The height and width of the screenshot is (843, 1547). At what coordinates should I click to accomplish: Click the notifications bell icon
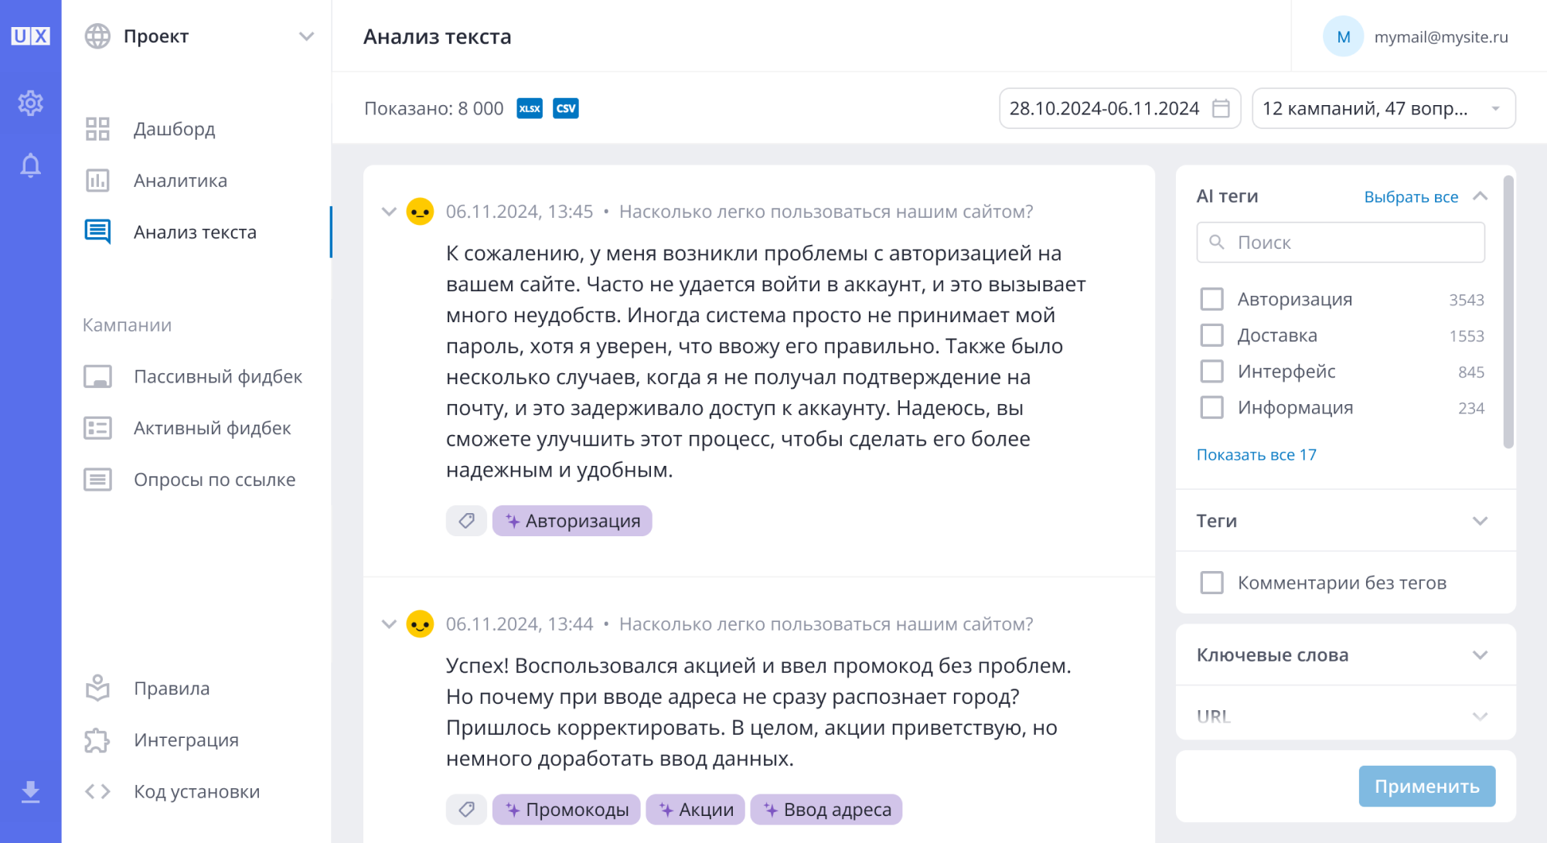[x=30, y=165]
